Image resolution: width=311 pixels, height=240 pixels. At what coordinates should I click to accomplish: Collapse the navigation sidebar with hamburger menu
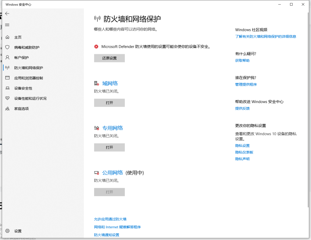click(x=7, y=25)
